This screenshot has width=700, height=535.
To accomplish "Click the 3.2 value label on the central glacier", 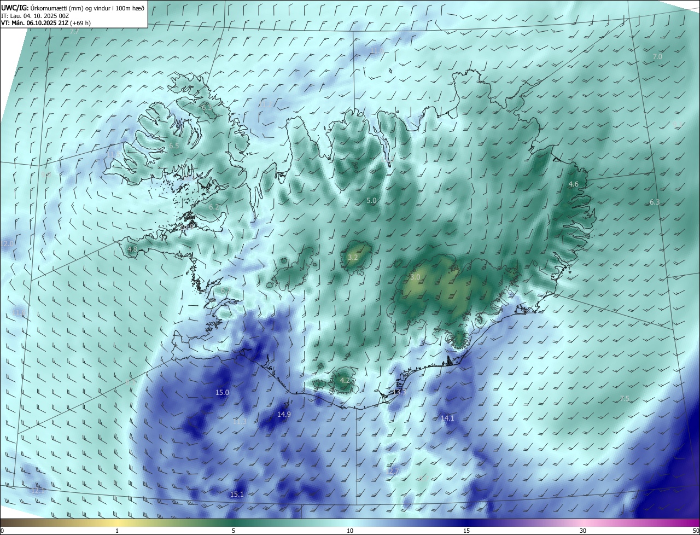I will pyautogui.click(x=353, y=257).
